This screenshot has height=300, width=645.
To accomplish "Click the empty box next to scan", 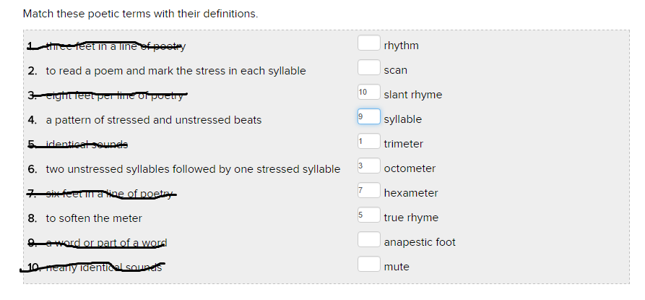I will click(368, 69).
